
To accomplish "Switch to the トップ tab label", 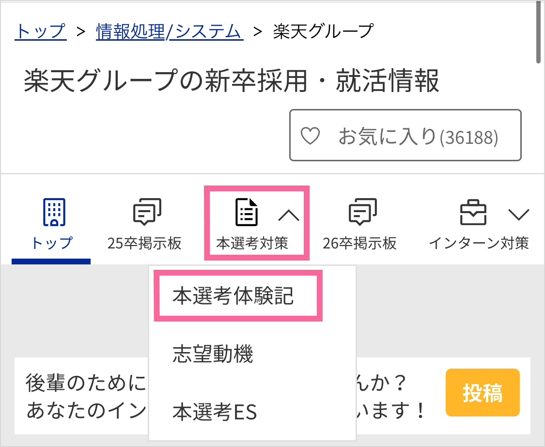I will (x=51, y=243).
